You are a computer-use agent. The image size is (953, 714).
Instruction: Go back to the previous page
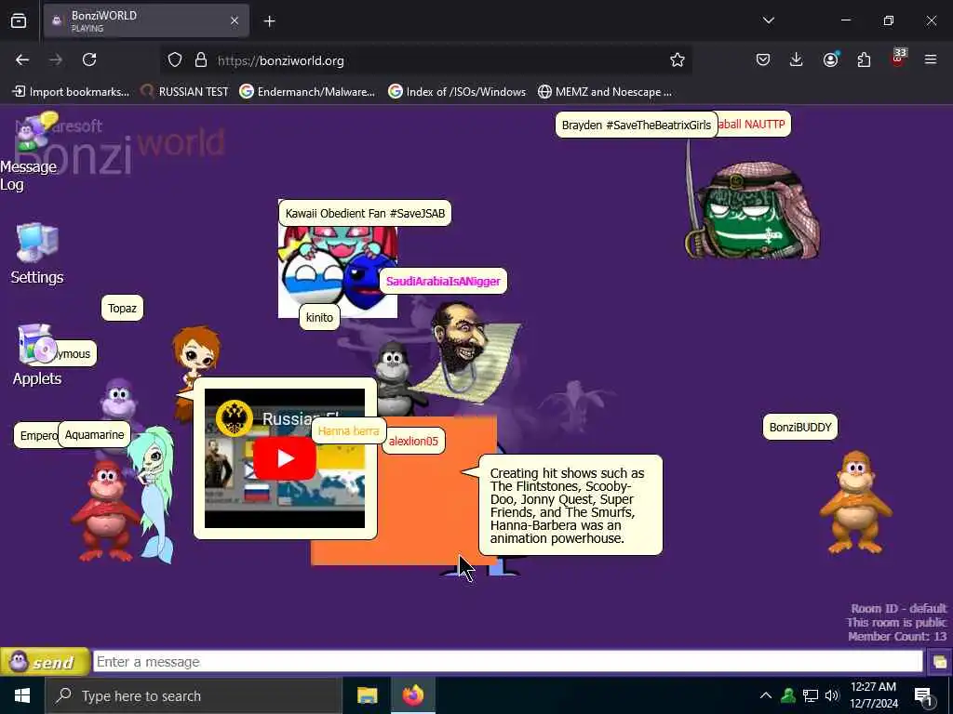point(22,60)
